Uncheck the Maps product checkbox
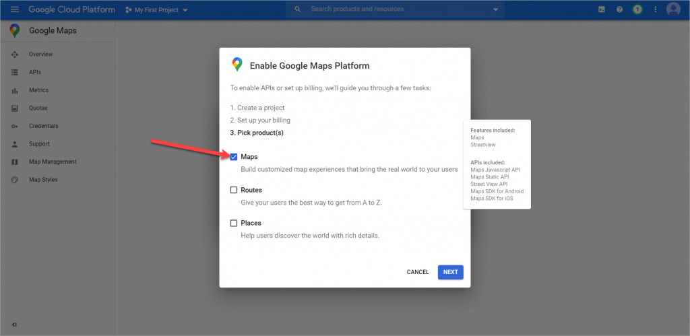The width and height of the screenshot is (690, 336). [x=234, y=157]
